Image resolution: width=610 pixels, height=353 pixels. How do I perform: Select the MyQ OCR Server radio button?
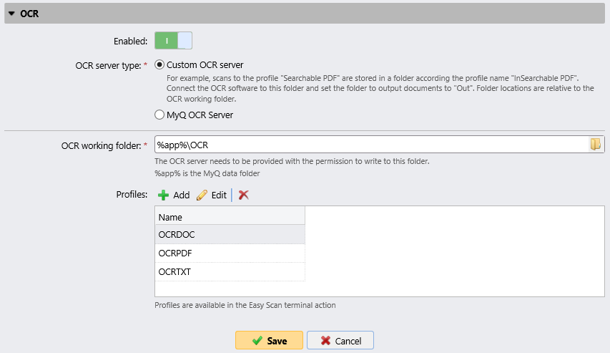(159, 115)
